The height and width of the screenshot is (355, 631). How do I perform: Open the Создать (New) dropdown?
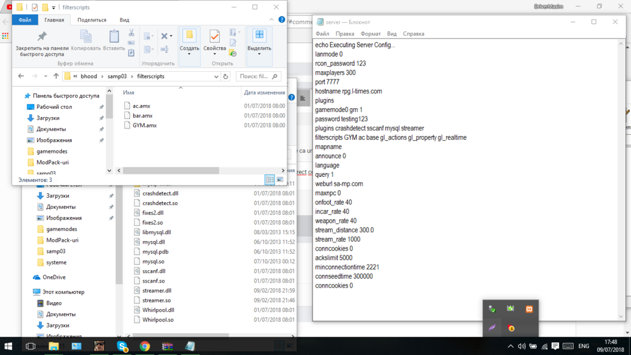[189, 54]
